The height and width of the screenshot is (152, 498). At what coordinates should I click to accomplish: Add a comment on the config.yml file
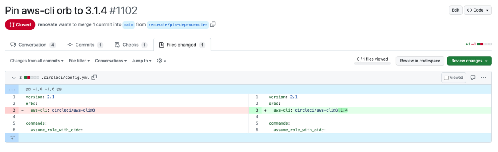(x=473, y=77)
